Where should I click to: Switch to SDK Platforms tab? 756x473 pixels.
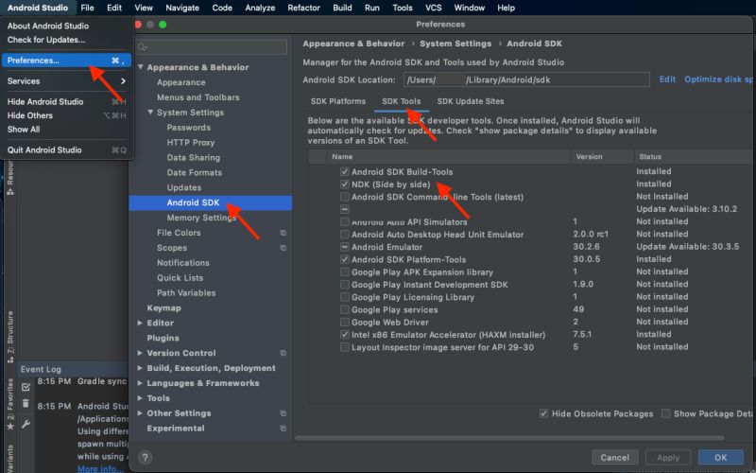pyautogui.click(x=338, y=101)
